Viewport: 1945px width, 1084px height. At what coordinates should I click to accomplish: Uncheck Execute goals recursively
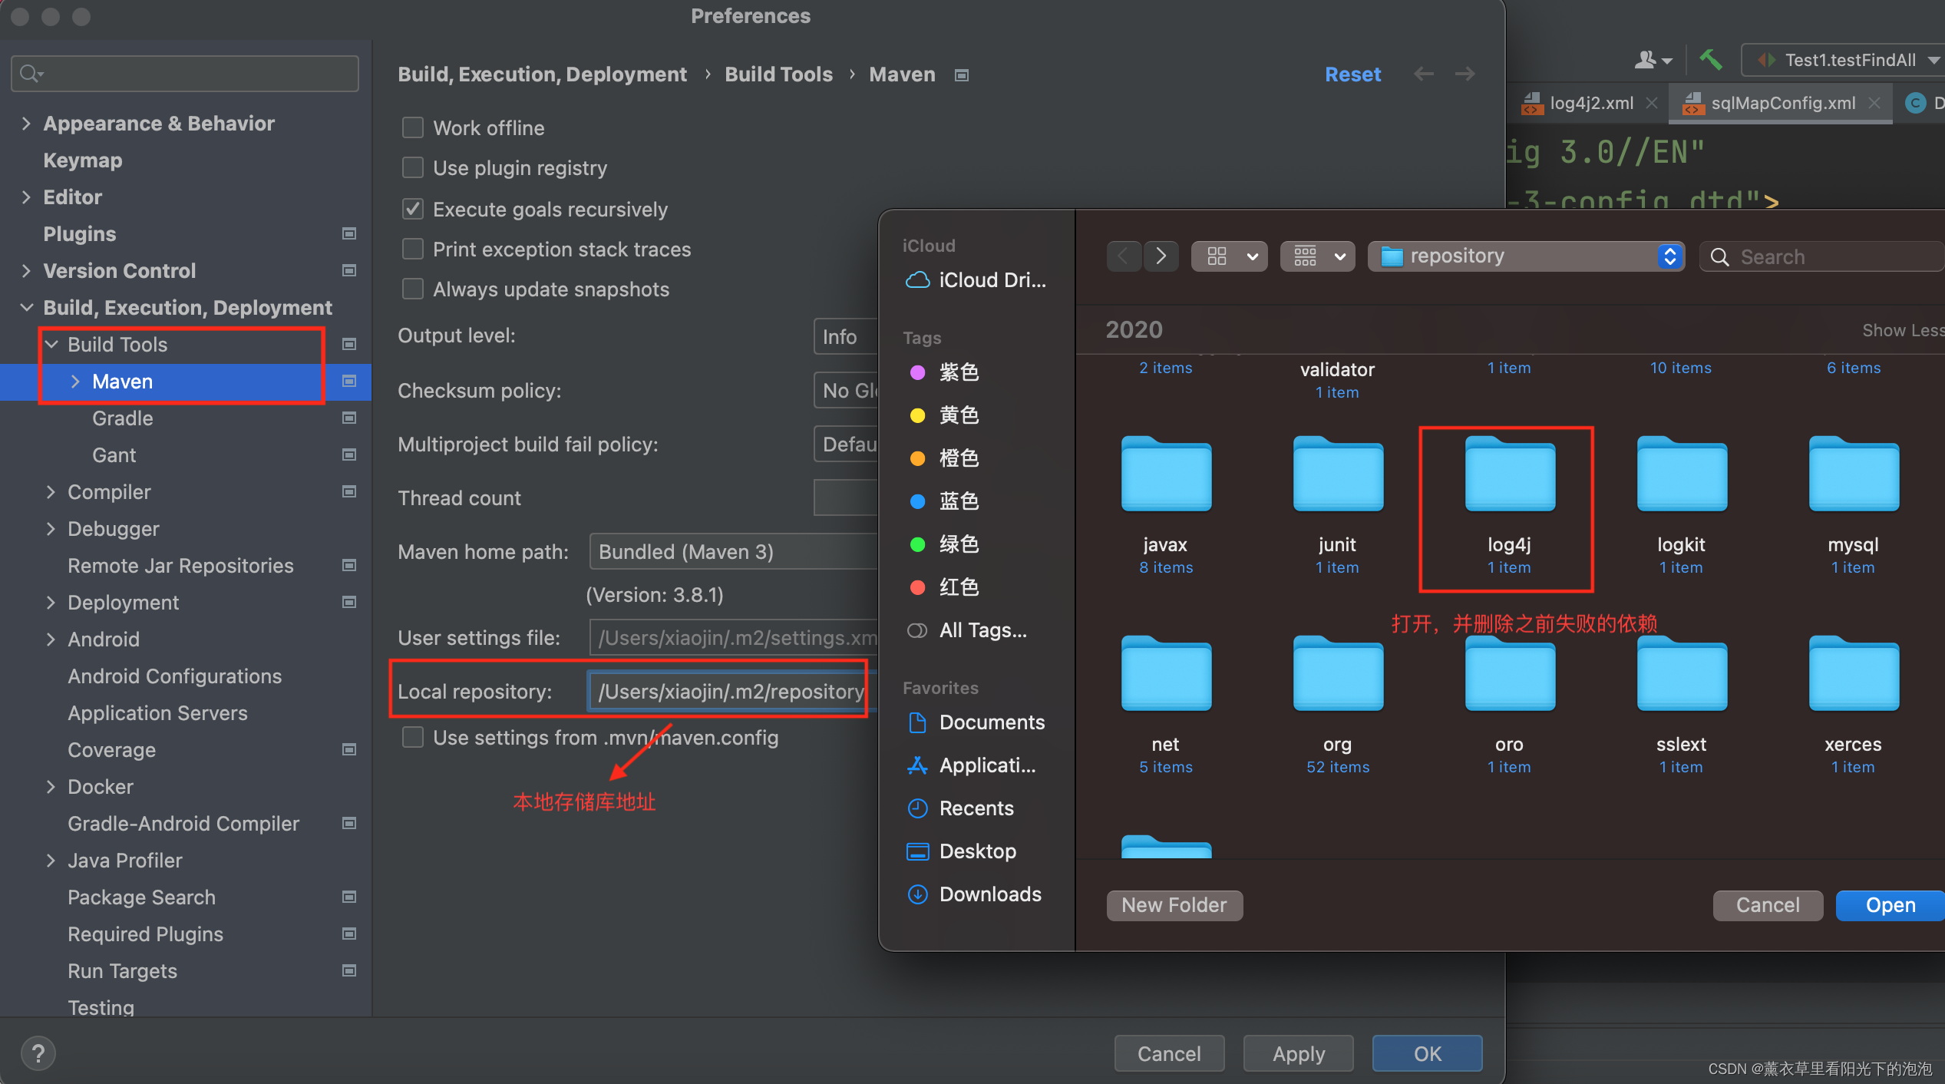[x=413, y=209]
